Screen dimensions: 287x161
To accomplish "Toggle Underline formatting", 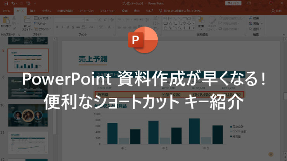I will 68,27.
